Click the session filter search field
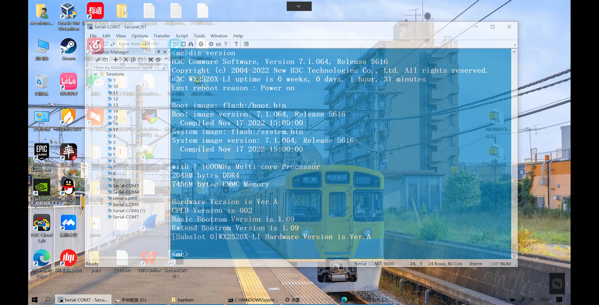The image size is (599, 305). [130, 67]
